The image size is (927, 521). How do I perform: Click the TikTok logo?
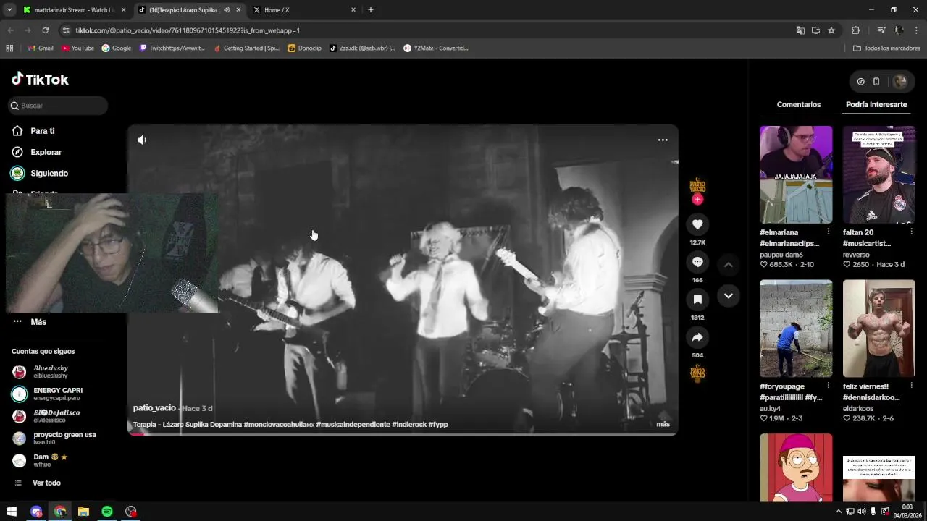pos(40,79)
